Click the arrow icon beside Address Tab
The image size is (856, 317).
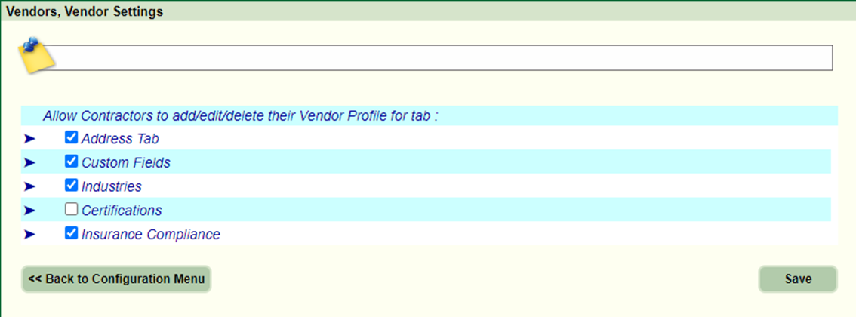29,139
